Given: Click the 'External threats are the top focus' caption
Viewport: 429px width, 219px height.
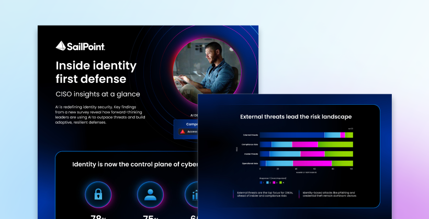Looking at the screenshot, I should tap(265, 194).
